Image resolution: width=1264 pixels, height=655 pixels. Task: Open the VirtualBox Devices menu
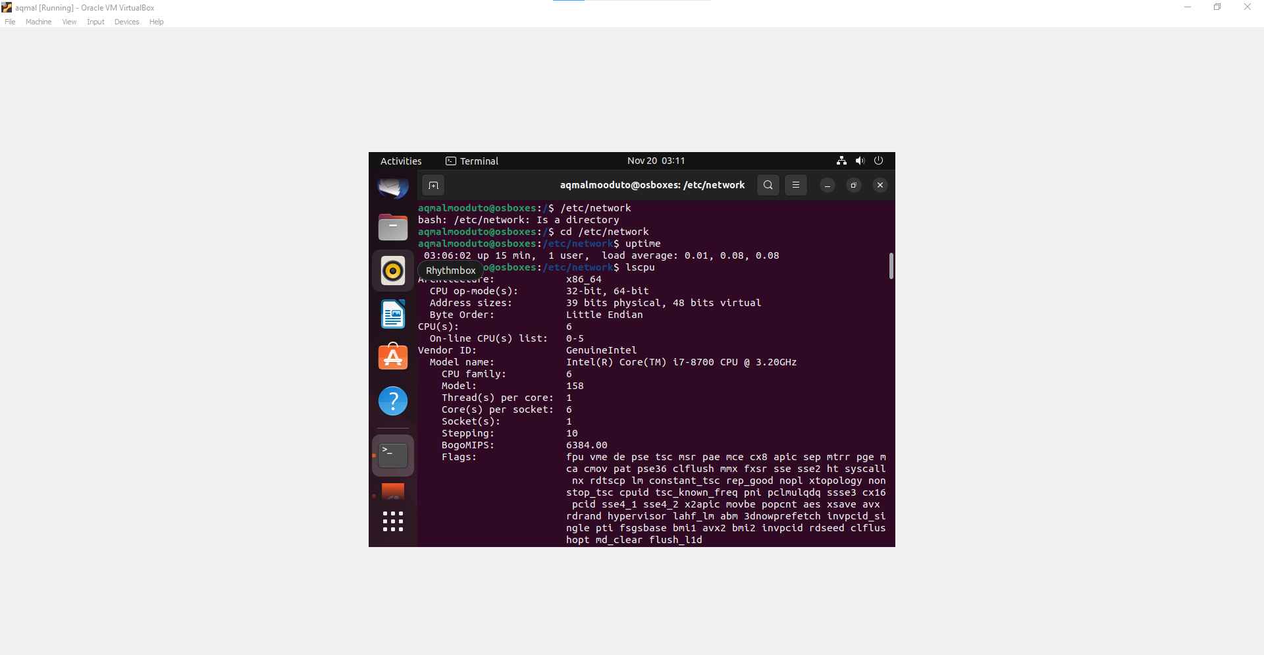pyautogui.click(x=126, y=22)
